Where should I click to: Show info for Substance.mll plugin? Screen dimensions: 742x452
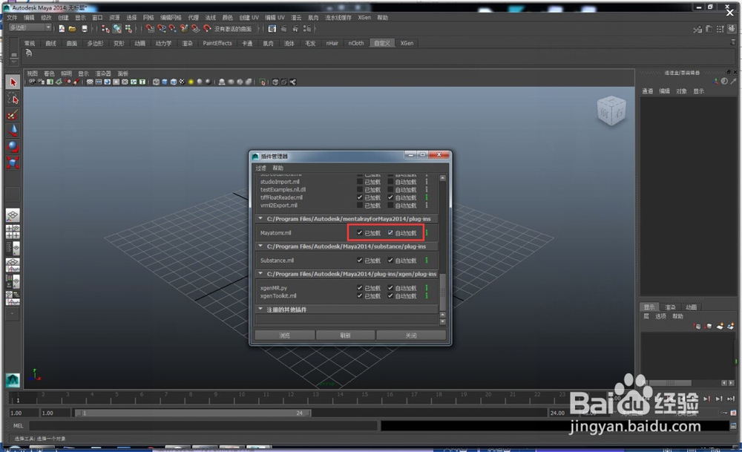tap(427, 261)
